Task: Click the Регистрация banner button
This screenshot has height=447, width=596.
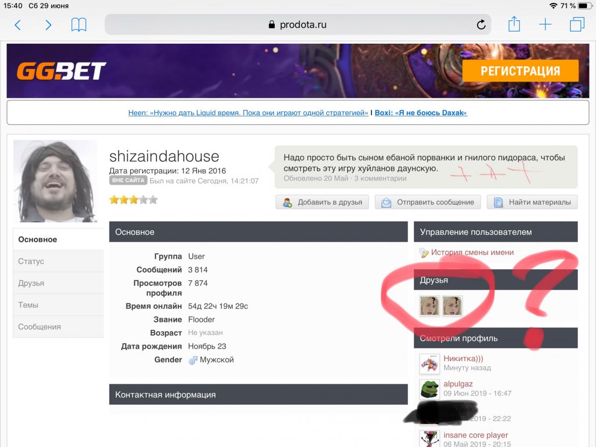Action: tap(521, 71)
